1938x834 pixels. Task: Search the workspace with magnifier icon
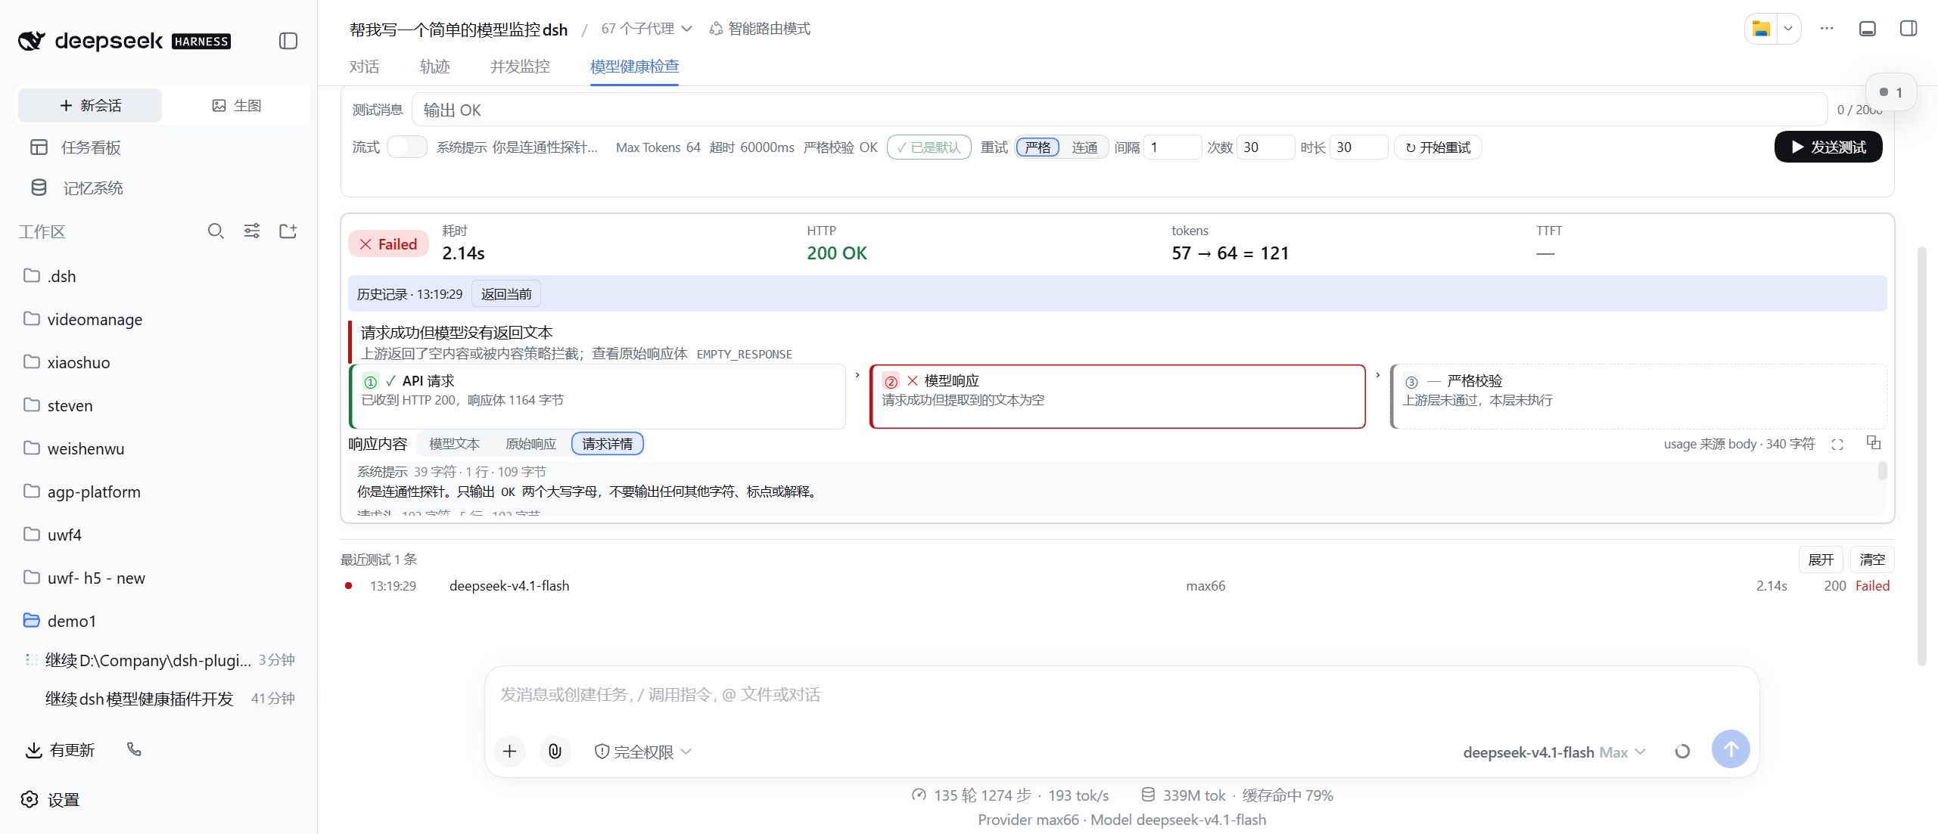click(216, 231)
